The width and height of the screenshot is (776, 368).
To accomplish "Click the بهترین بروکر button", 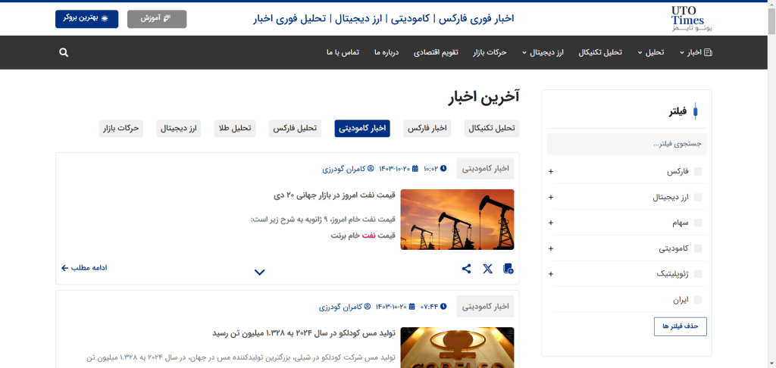I will point(86,18).
